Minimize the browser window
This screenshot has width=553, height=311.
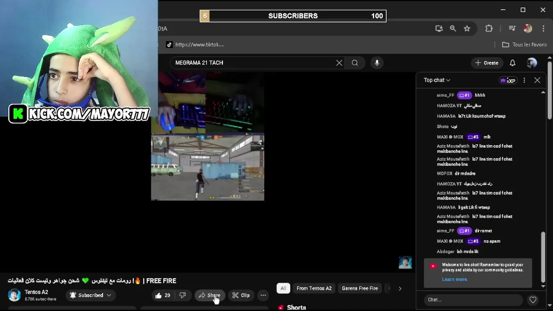[503, 10]
